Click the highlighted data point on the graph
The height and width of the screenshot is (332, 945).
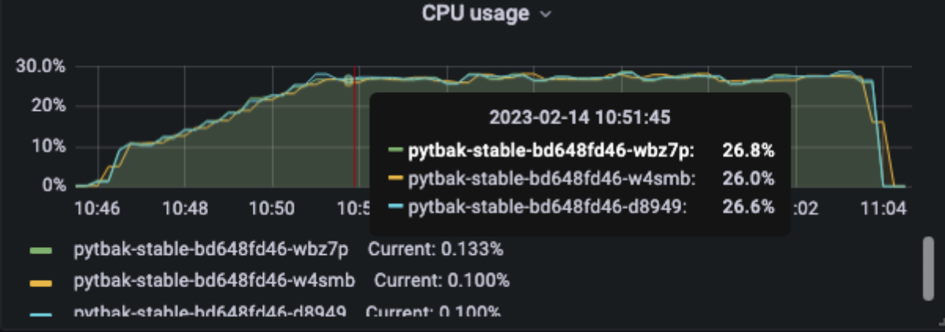point(349,79)
